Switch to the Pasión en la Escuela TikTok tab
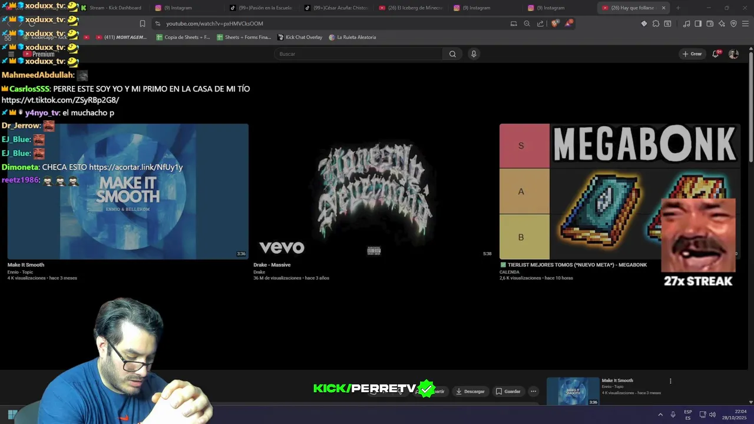 pyautogui.click(x=261, y=8)
